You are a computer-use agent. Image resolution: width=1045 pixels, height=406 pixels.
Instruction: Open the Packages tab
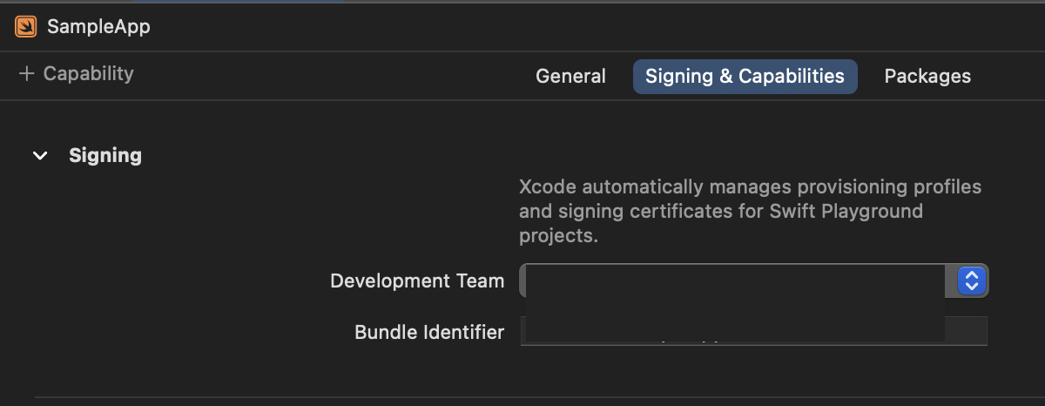[x=927, y=76]
